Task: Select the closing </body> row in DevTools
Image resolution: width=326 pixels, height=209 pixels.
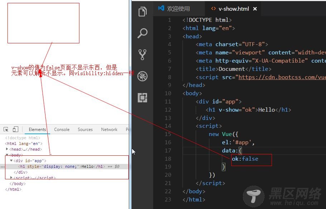Action: coord(18,184)
